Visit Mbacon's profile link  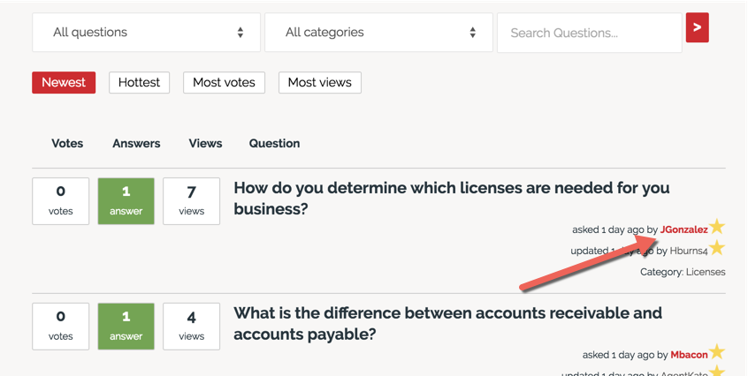click(x=689, y=355)
